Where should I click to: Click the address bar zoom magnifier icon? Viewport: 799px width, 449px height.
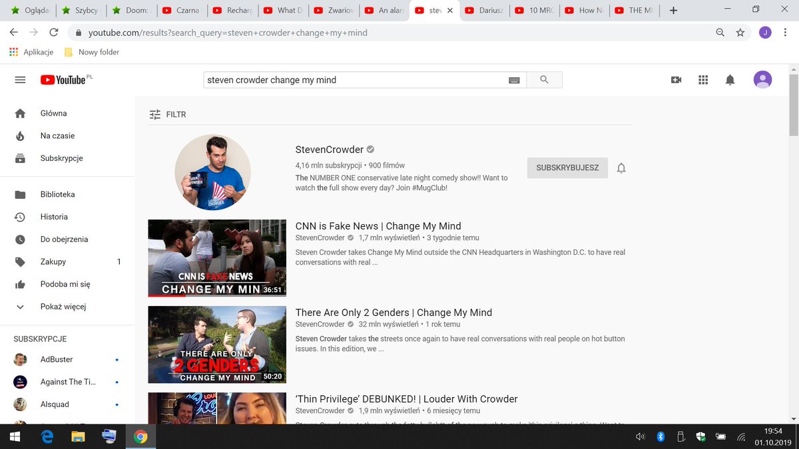720,32
